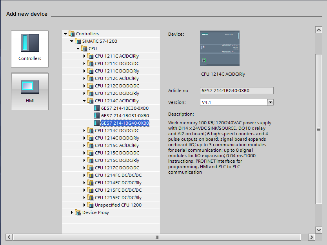Image resolution: width=327 pixels, height=245 pixels.
Task: Expand the Device Proxy node
Action: (72, 212)
